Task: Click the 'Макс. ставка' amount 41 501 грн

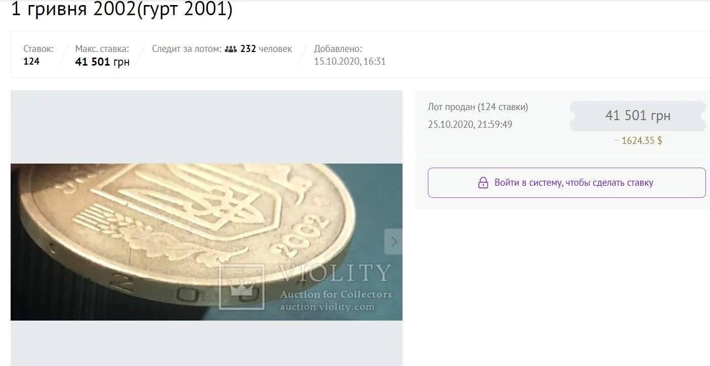Action: pyautogui.click(x=102, y=63)
